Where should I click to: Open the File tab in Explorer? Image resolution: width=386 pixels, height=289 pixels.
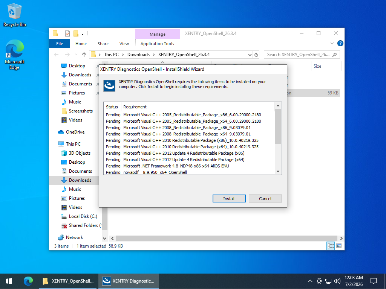60,44
